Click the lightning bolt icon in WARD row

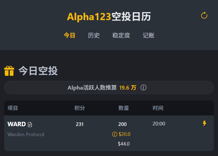(204, 123)
